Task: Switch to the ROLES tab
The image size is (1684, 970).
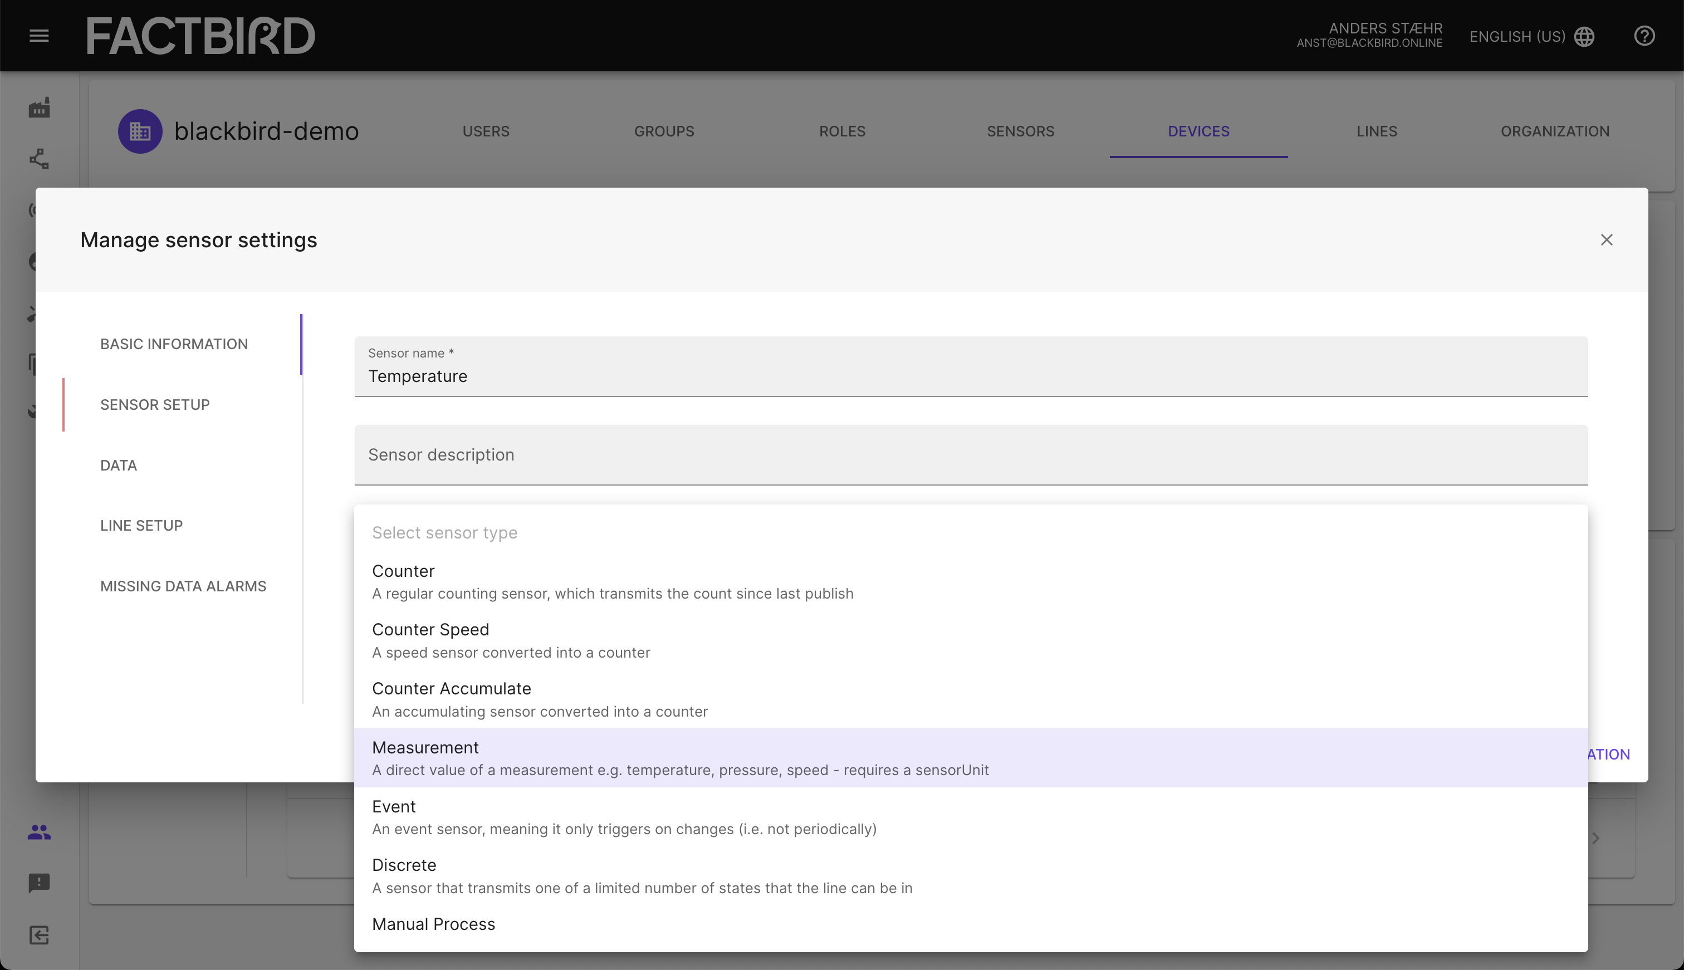Action: pyautogui.click(x=843, y=131)
